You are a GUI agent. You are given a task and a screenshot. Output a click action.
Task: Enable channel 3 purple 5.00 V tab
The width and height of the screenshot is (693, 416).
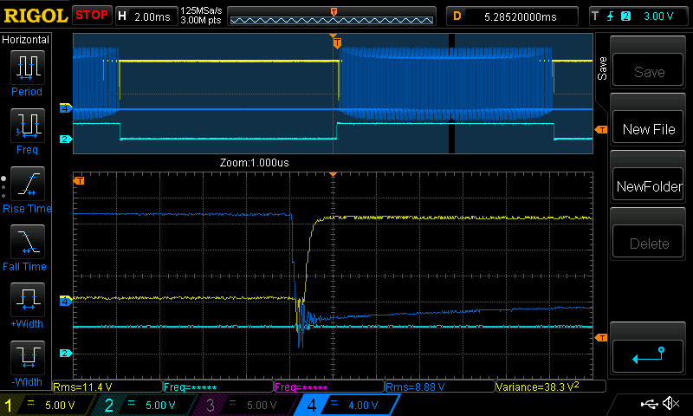click(x=237, y=405)
